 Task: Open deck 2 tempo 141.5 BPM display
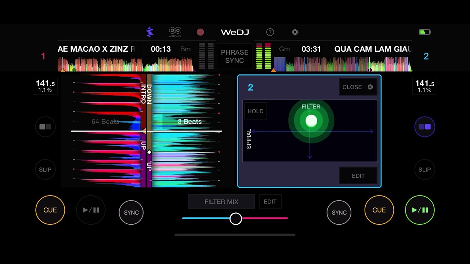[x=424, y=86]
